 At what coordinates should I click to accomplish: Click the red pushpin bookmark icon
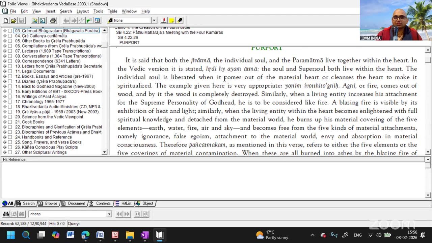[x=164, y=21]
